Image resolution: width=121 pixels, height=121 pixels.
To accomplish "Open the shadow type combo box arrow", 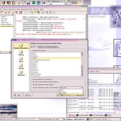I will point(82,88).
